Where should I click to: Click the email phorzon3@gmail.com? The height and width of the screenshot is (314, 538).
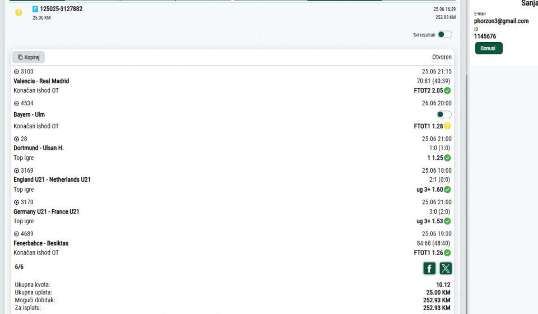point(501,21)
